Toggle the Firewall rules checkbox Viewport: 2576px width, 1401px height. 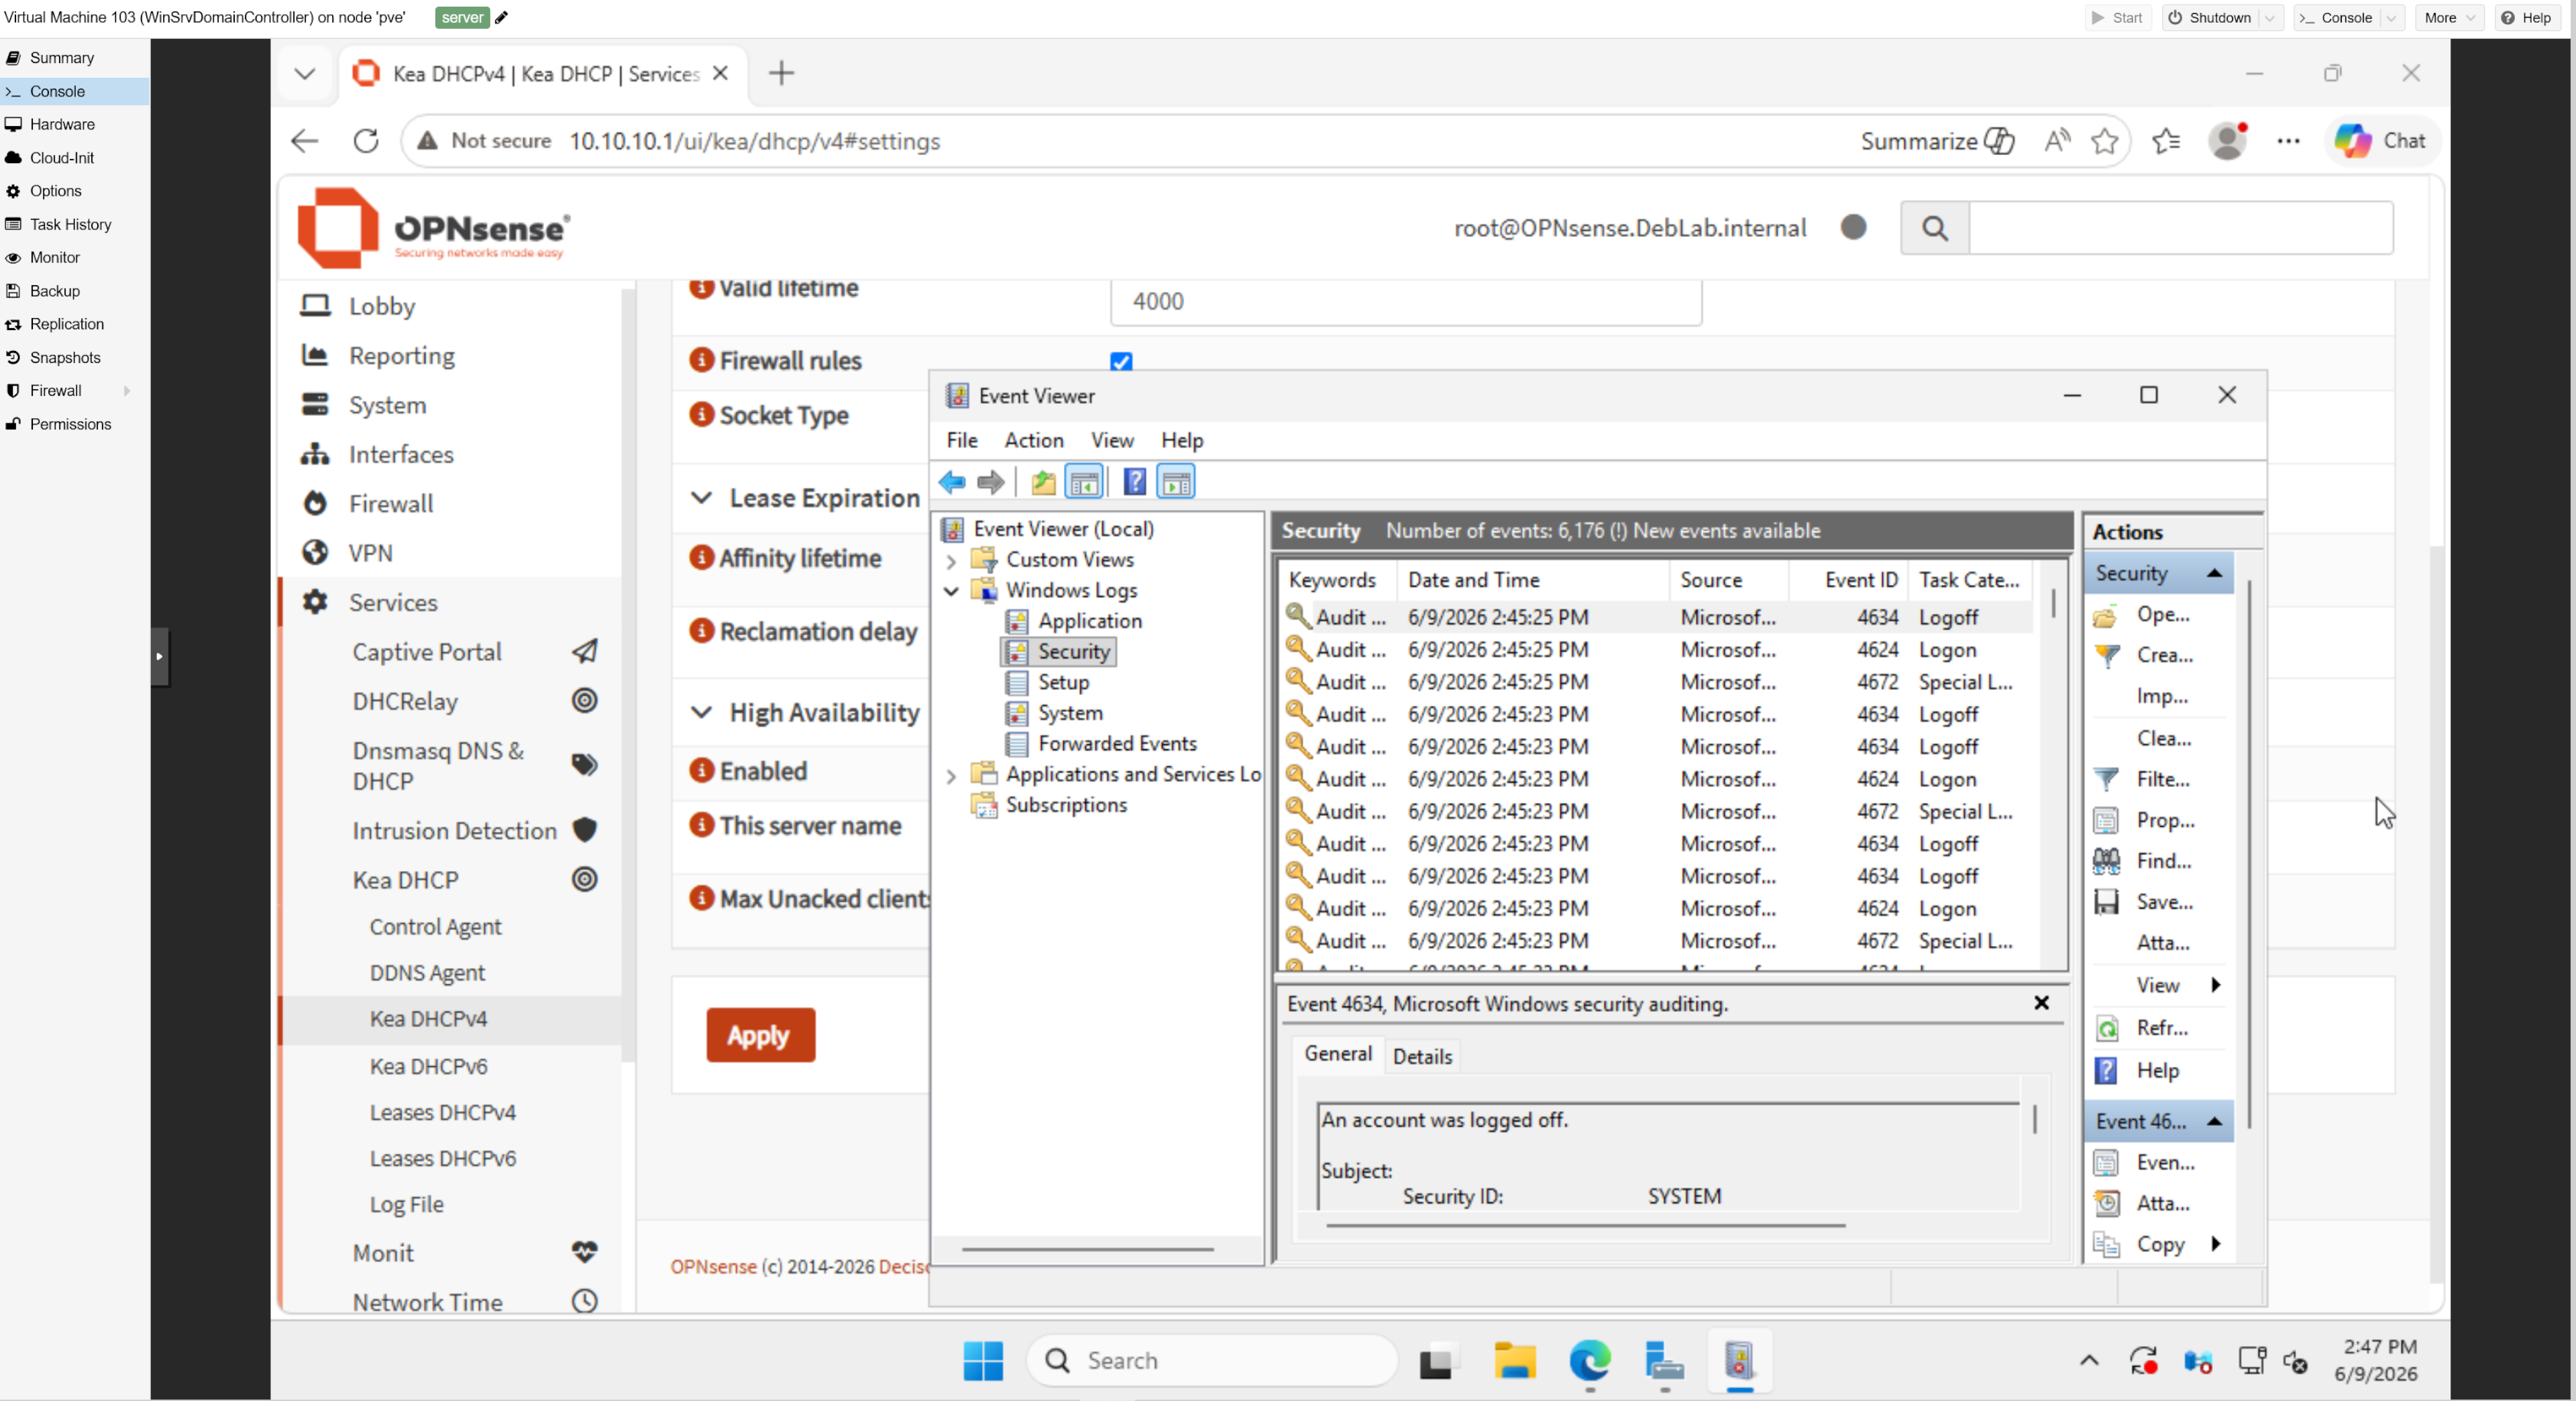1121,361
